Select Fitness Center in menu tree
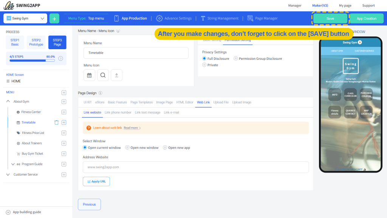The width and height of the screenshot is (387, 218). tap(31, 112)
